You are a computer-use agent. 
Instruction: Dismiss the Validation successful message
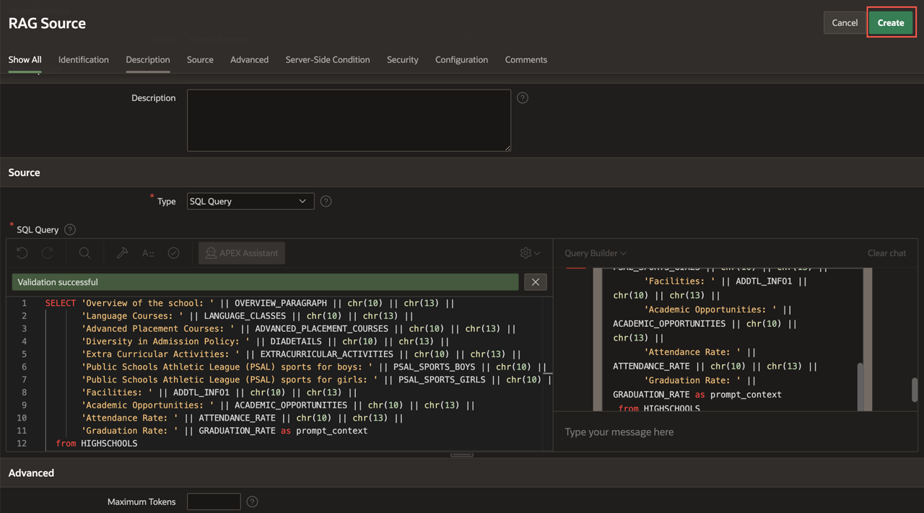pos(535,282)
